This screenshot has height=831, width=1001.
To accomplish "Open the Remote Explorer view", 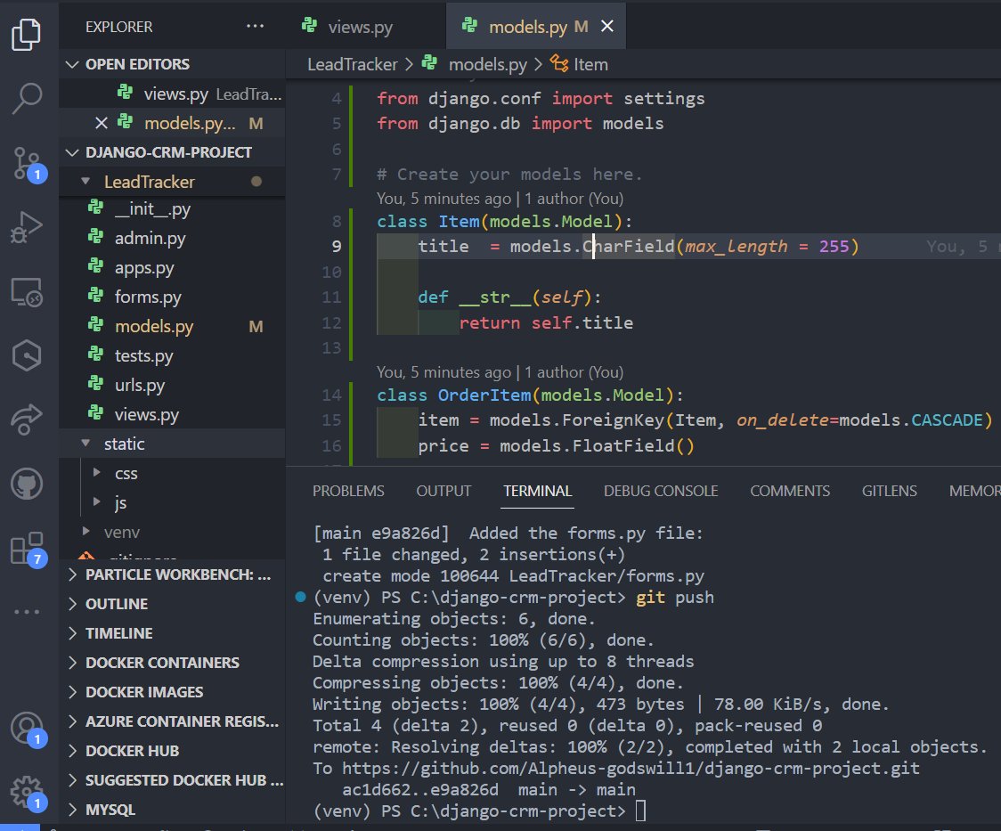I will pyautogui.click(x=26, y=292).
